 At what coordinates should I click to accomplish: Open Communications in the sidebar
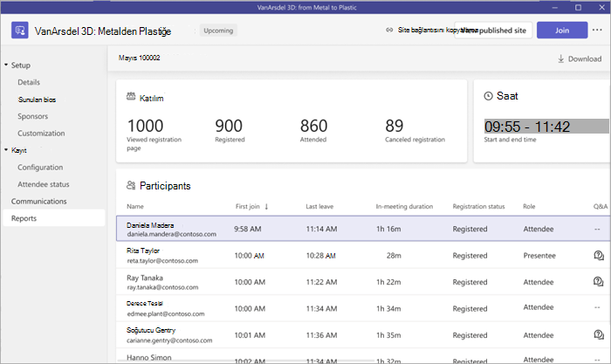coord(39,202)
